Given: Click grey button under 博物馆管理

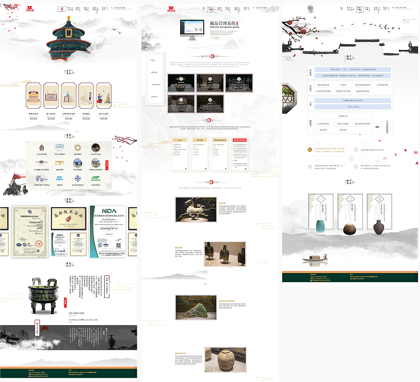Looking at the screenshot, I should pyautogui.click(x=33, y=119).
